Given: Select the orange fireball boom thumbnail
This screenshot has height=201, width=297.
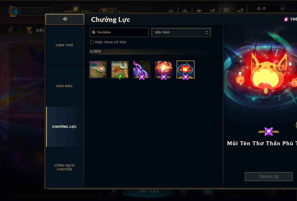Looking at the screenshot, I should point(164,70).
